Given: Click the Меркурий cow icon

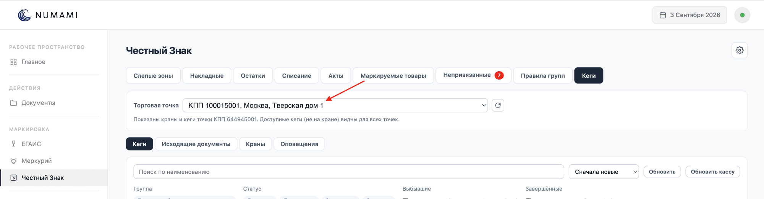Looking at the screenshot, I should click(13, 161).
